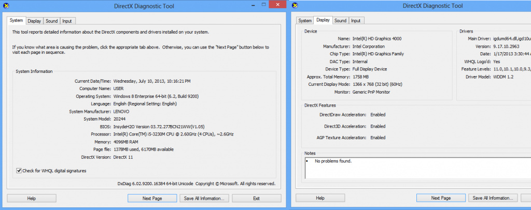Select System tab in right window
The image size is (531, 210).
point(305,21)
